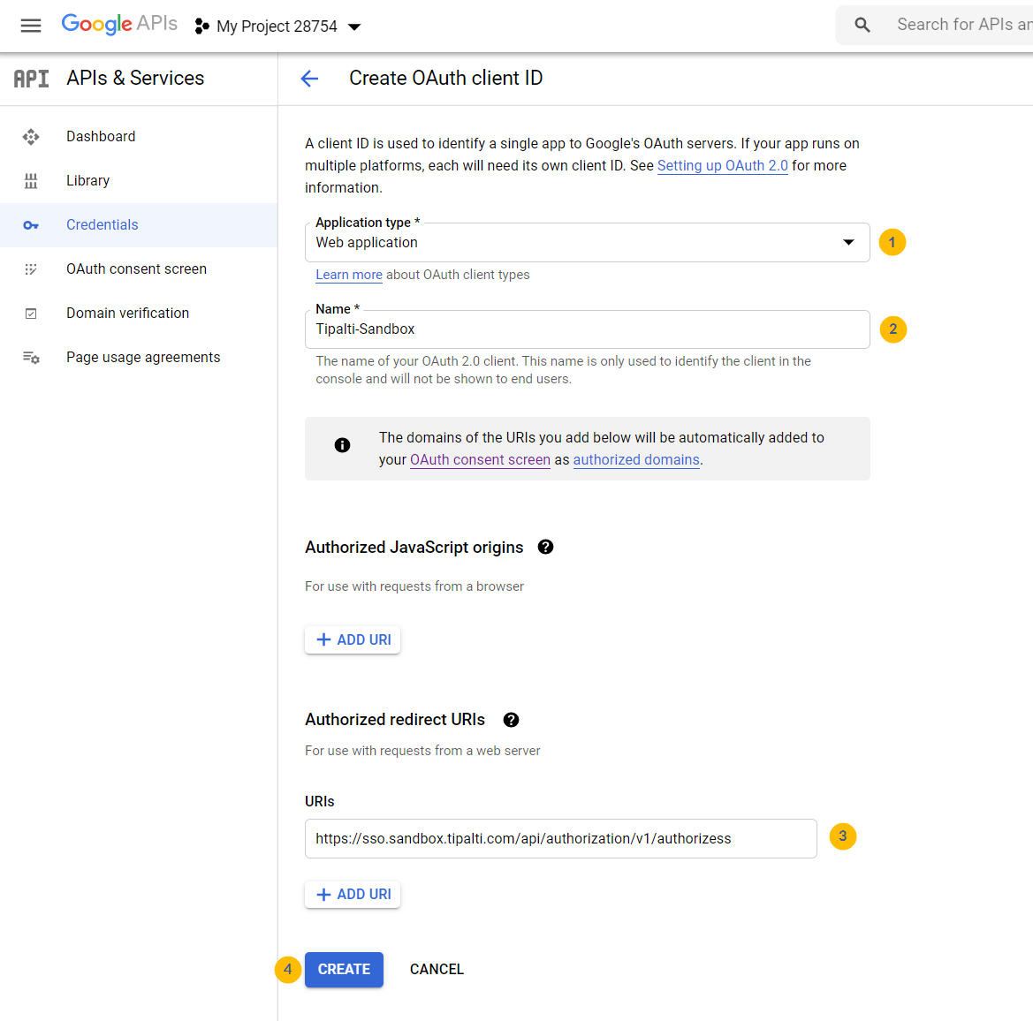Click the CREATE button

344,969
